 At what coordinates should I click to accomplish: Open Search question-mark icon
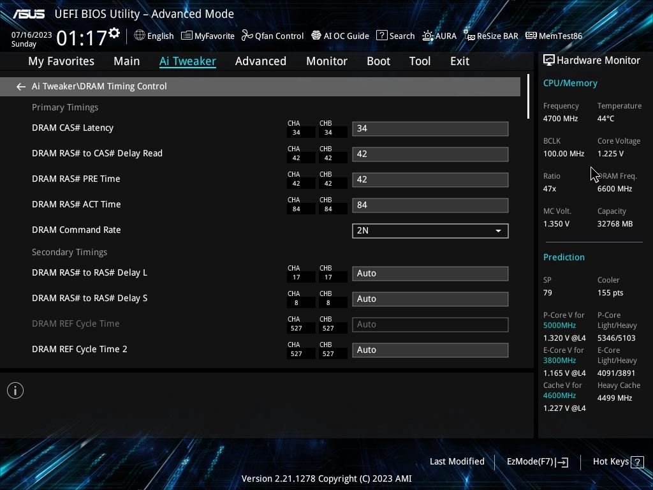pos(381,36)
